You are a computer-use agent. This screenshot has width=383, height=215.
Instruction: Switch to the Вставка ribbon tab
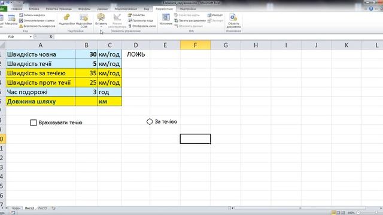pyautogui.click(x=34, y=9)
